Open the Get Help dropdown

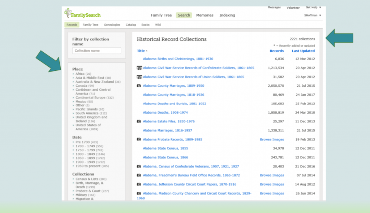[313, 8]
